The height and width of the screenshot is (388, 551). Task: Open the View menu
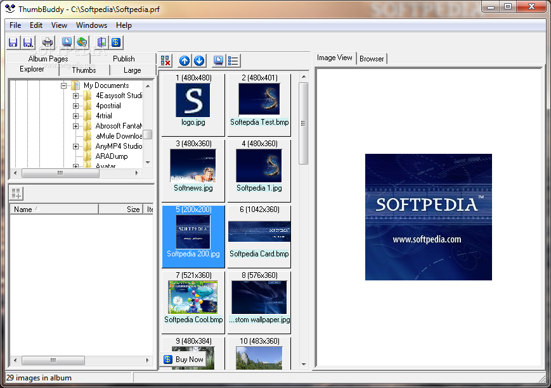(x=59, y=25)
